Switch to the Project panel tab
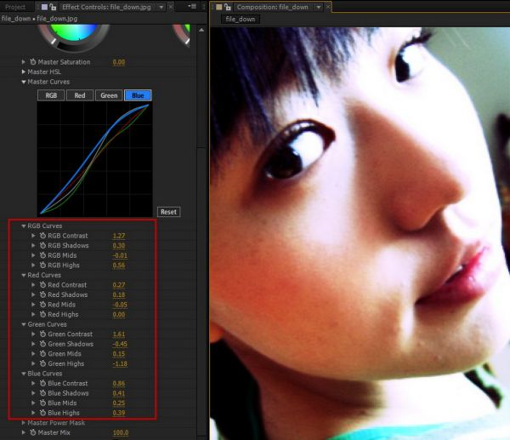510x440 pixels. [15, 7]
